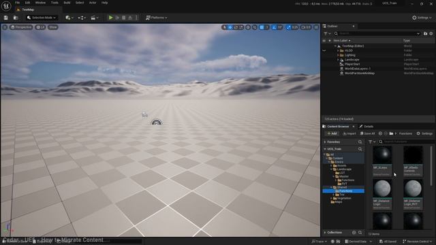Click Save All in Content Browser
This screenshot has width=436, height=245.
click(367, 133)
